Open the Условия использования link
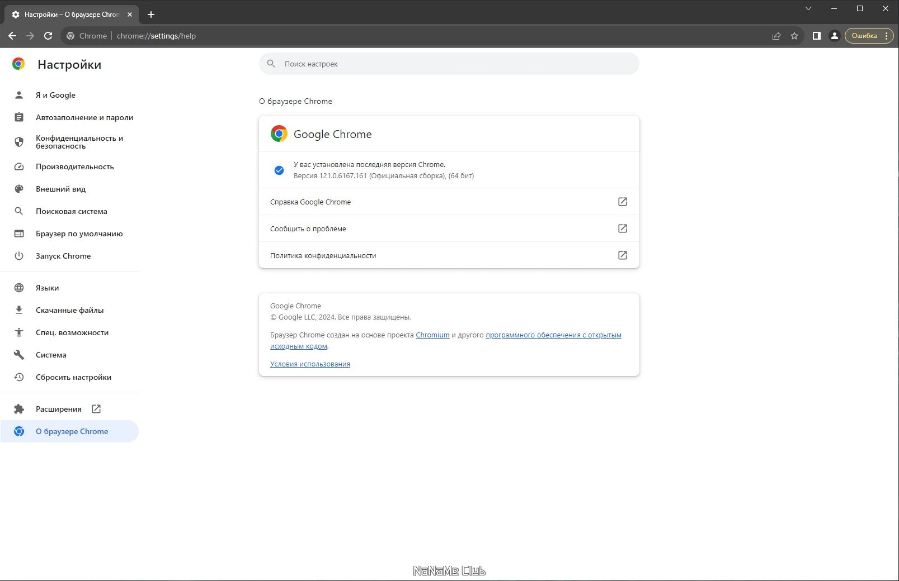This screenshot has height=581, width=899. 310,364
